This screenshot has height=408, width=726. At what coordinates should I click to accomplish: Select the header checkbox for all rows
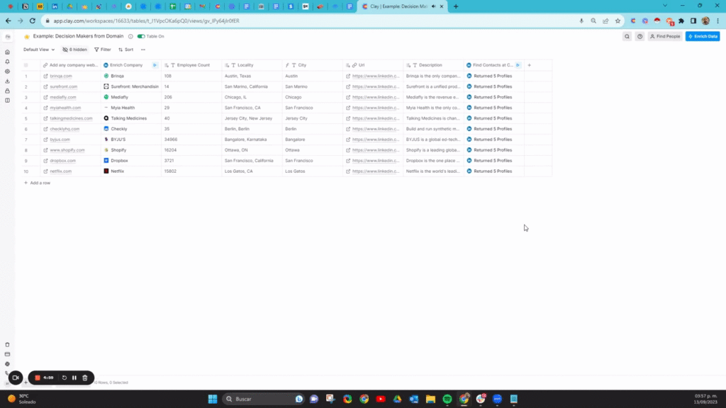click(x=26, y=65)
